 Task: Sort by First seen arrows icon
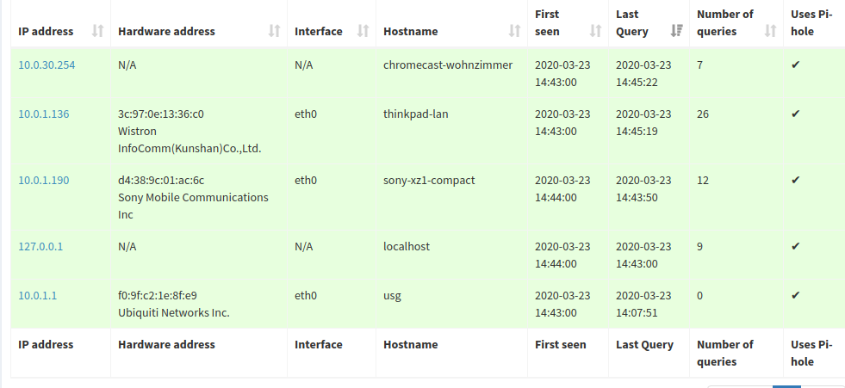pyautogui.click(x=595, y=31)
